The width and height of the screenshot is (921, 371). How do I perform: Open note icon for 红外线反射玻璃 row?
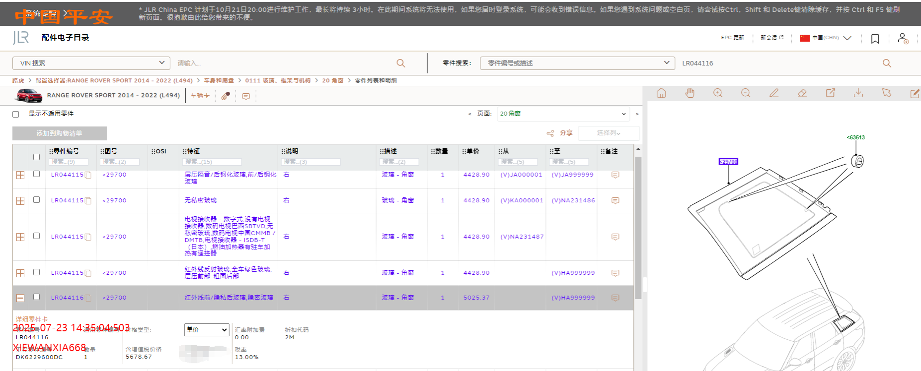615,273
